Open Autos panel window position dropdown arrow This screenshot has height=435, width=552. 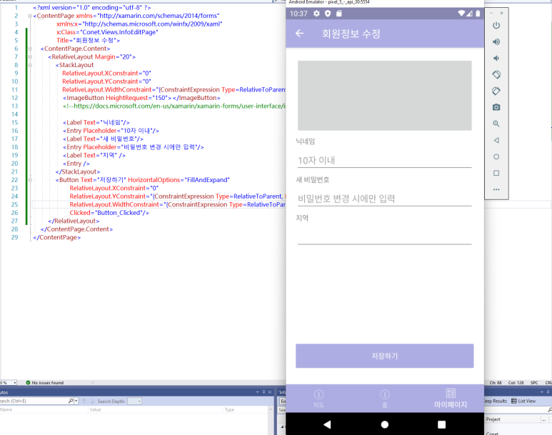[x=257, y=392]
